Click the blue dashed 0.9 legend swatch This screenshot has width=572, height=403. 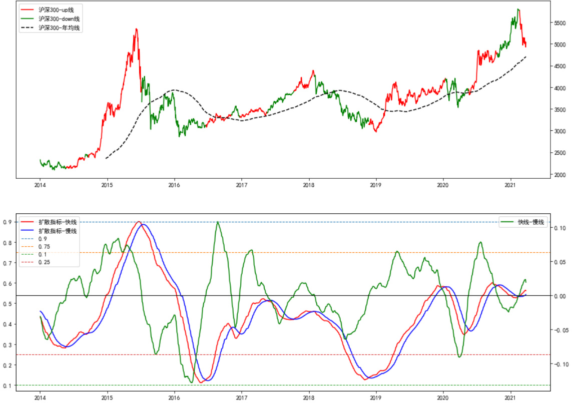tap(28, 239)
